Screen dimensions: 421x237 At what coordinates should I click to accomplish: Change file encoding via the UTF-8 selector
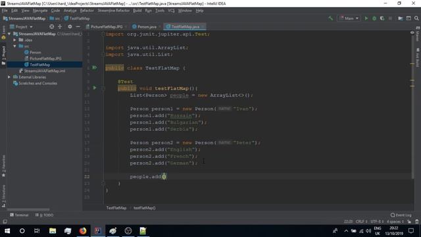[x=377, y=222]
